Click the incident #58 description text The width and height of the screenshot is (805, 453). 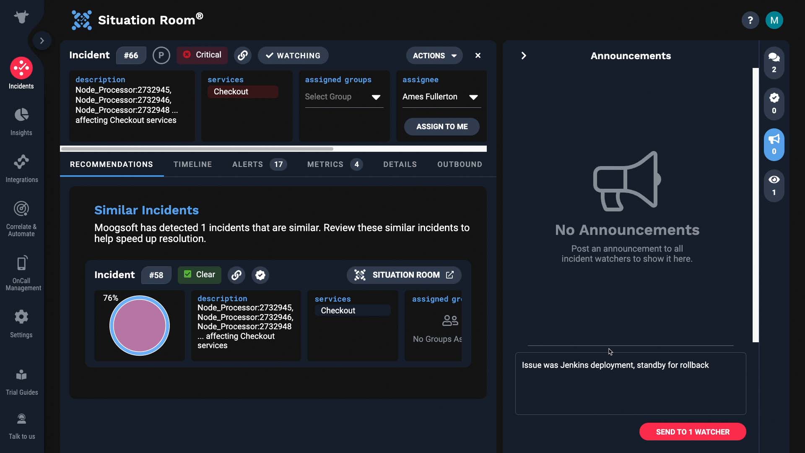tap(246, 326)
